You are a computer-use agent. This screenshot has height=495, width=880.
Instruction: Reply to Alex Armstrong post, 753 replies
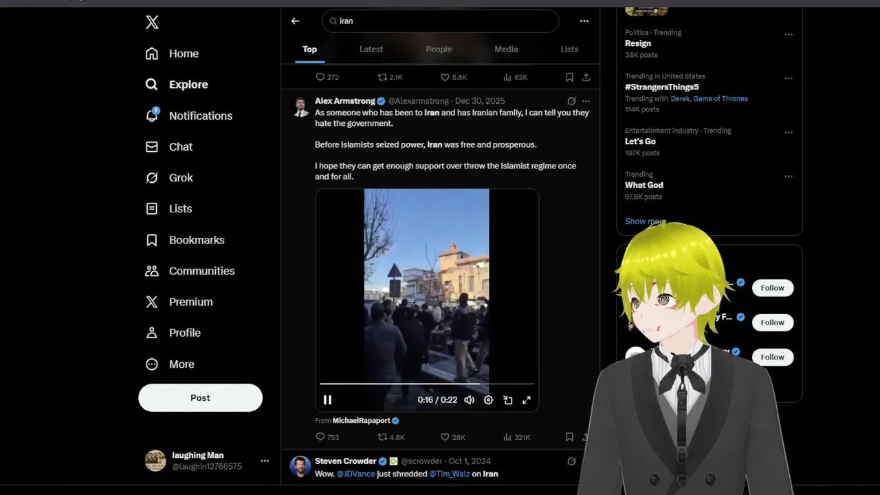(x=327, y=437)
